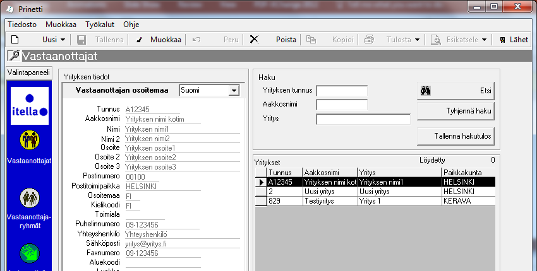Click the Kopioi toolbar label

pyautogui.click(x=342, y=40)
